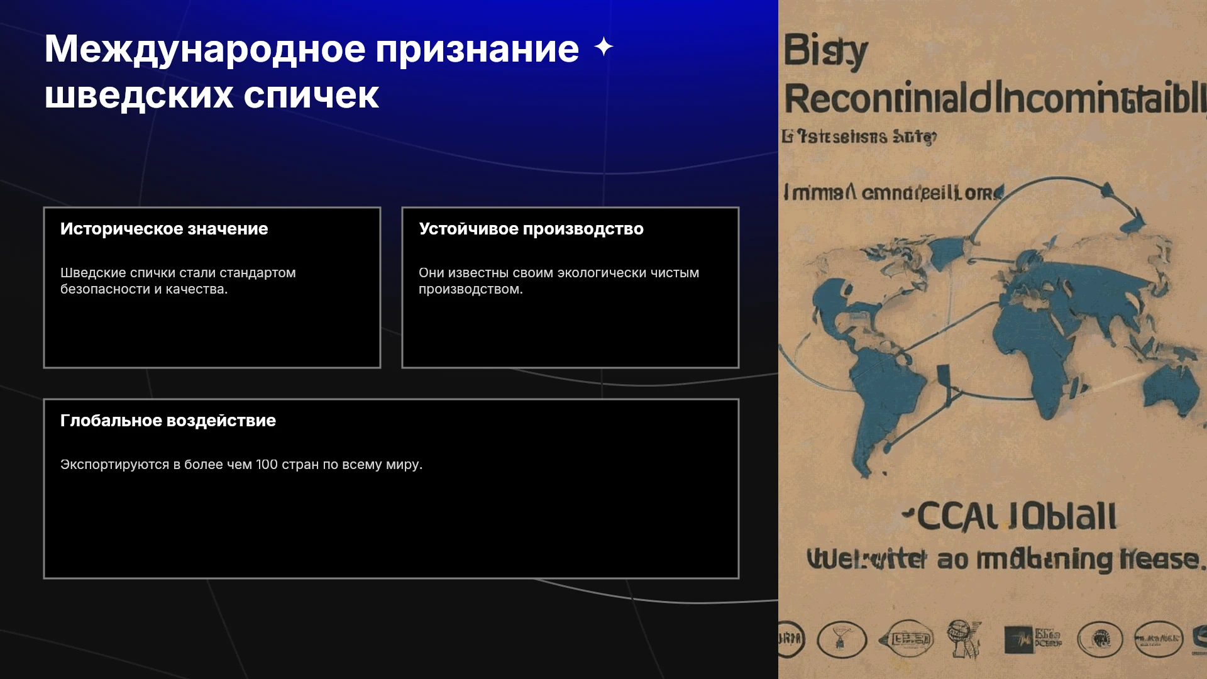
Task: Click the lemon-shaped stamp with boxed text
Action: (x=907, y=639)
